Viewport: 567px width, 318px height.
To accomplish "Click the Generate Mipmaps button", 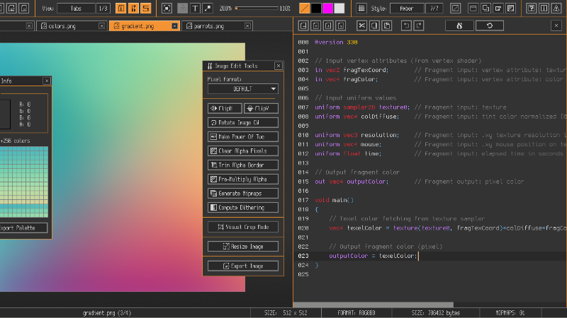I will 242,193.
